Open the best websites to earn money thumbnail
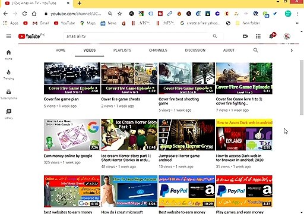 coord(72,191)
